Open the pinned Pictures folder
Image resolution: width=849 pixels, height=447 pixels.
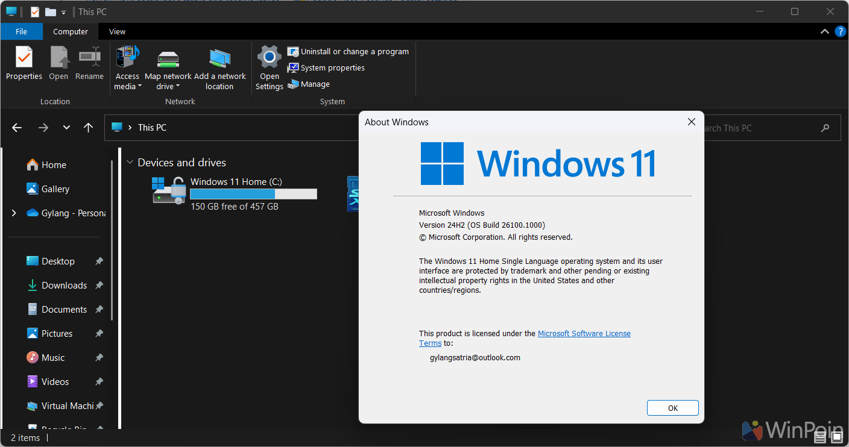pyautogui.click(x=49, y=333)
